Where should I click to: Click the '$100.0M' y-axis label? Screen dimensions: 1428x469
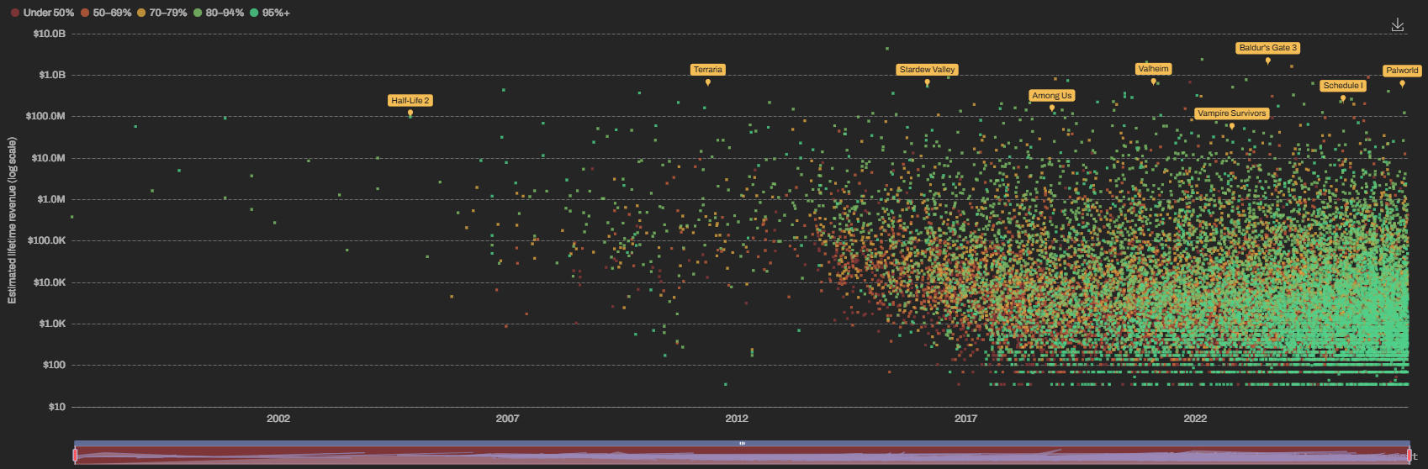click(x=45, y=116)
